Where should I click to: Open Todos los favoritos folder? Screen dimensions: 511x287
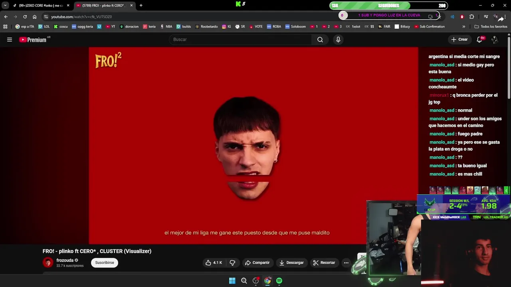click(491, 27)
